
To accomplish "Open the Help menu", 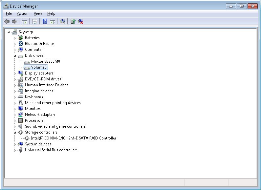I will 51,13.
